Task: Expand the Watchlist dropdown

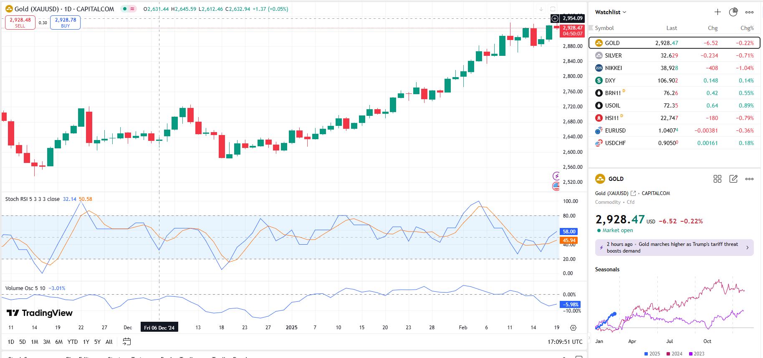Action: point(611,12)
